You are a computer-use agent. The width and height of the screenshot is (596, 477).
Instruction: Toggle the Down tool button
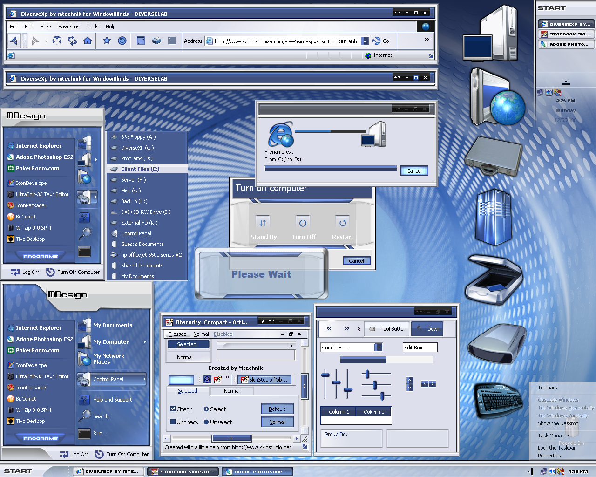point(427,329)
